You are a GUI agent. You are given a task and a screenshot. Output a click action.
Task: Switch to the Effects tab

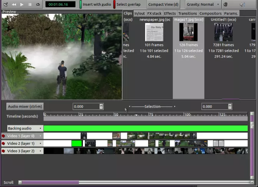tap(170, 13)
